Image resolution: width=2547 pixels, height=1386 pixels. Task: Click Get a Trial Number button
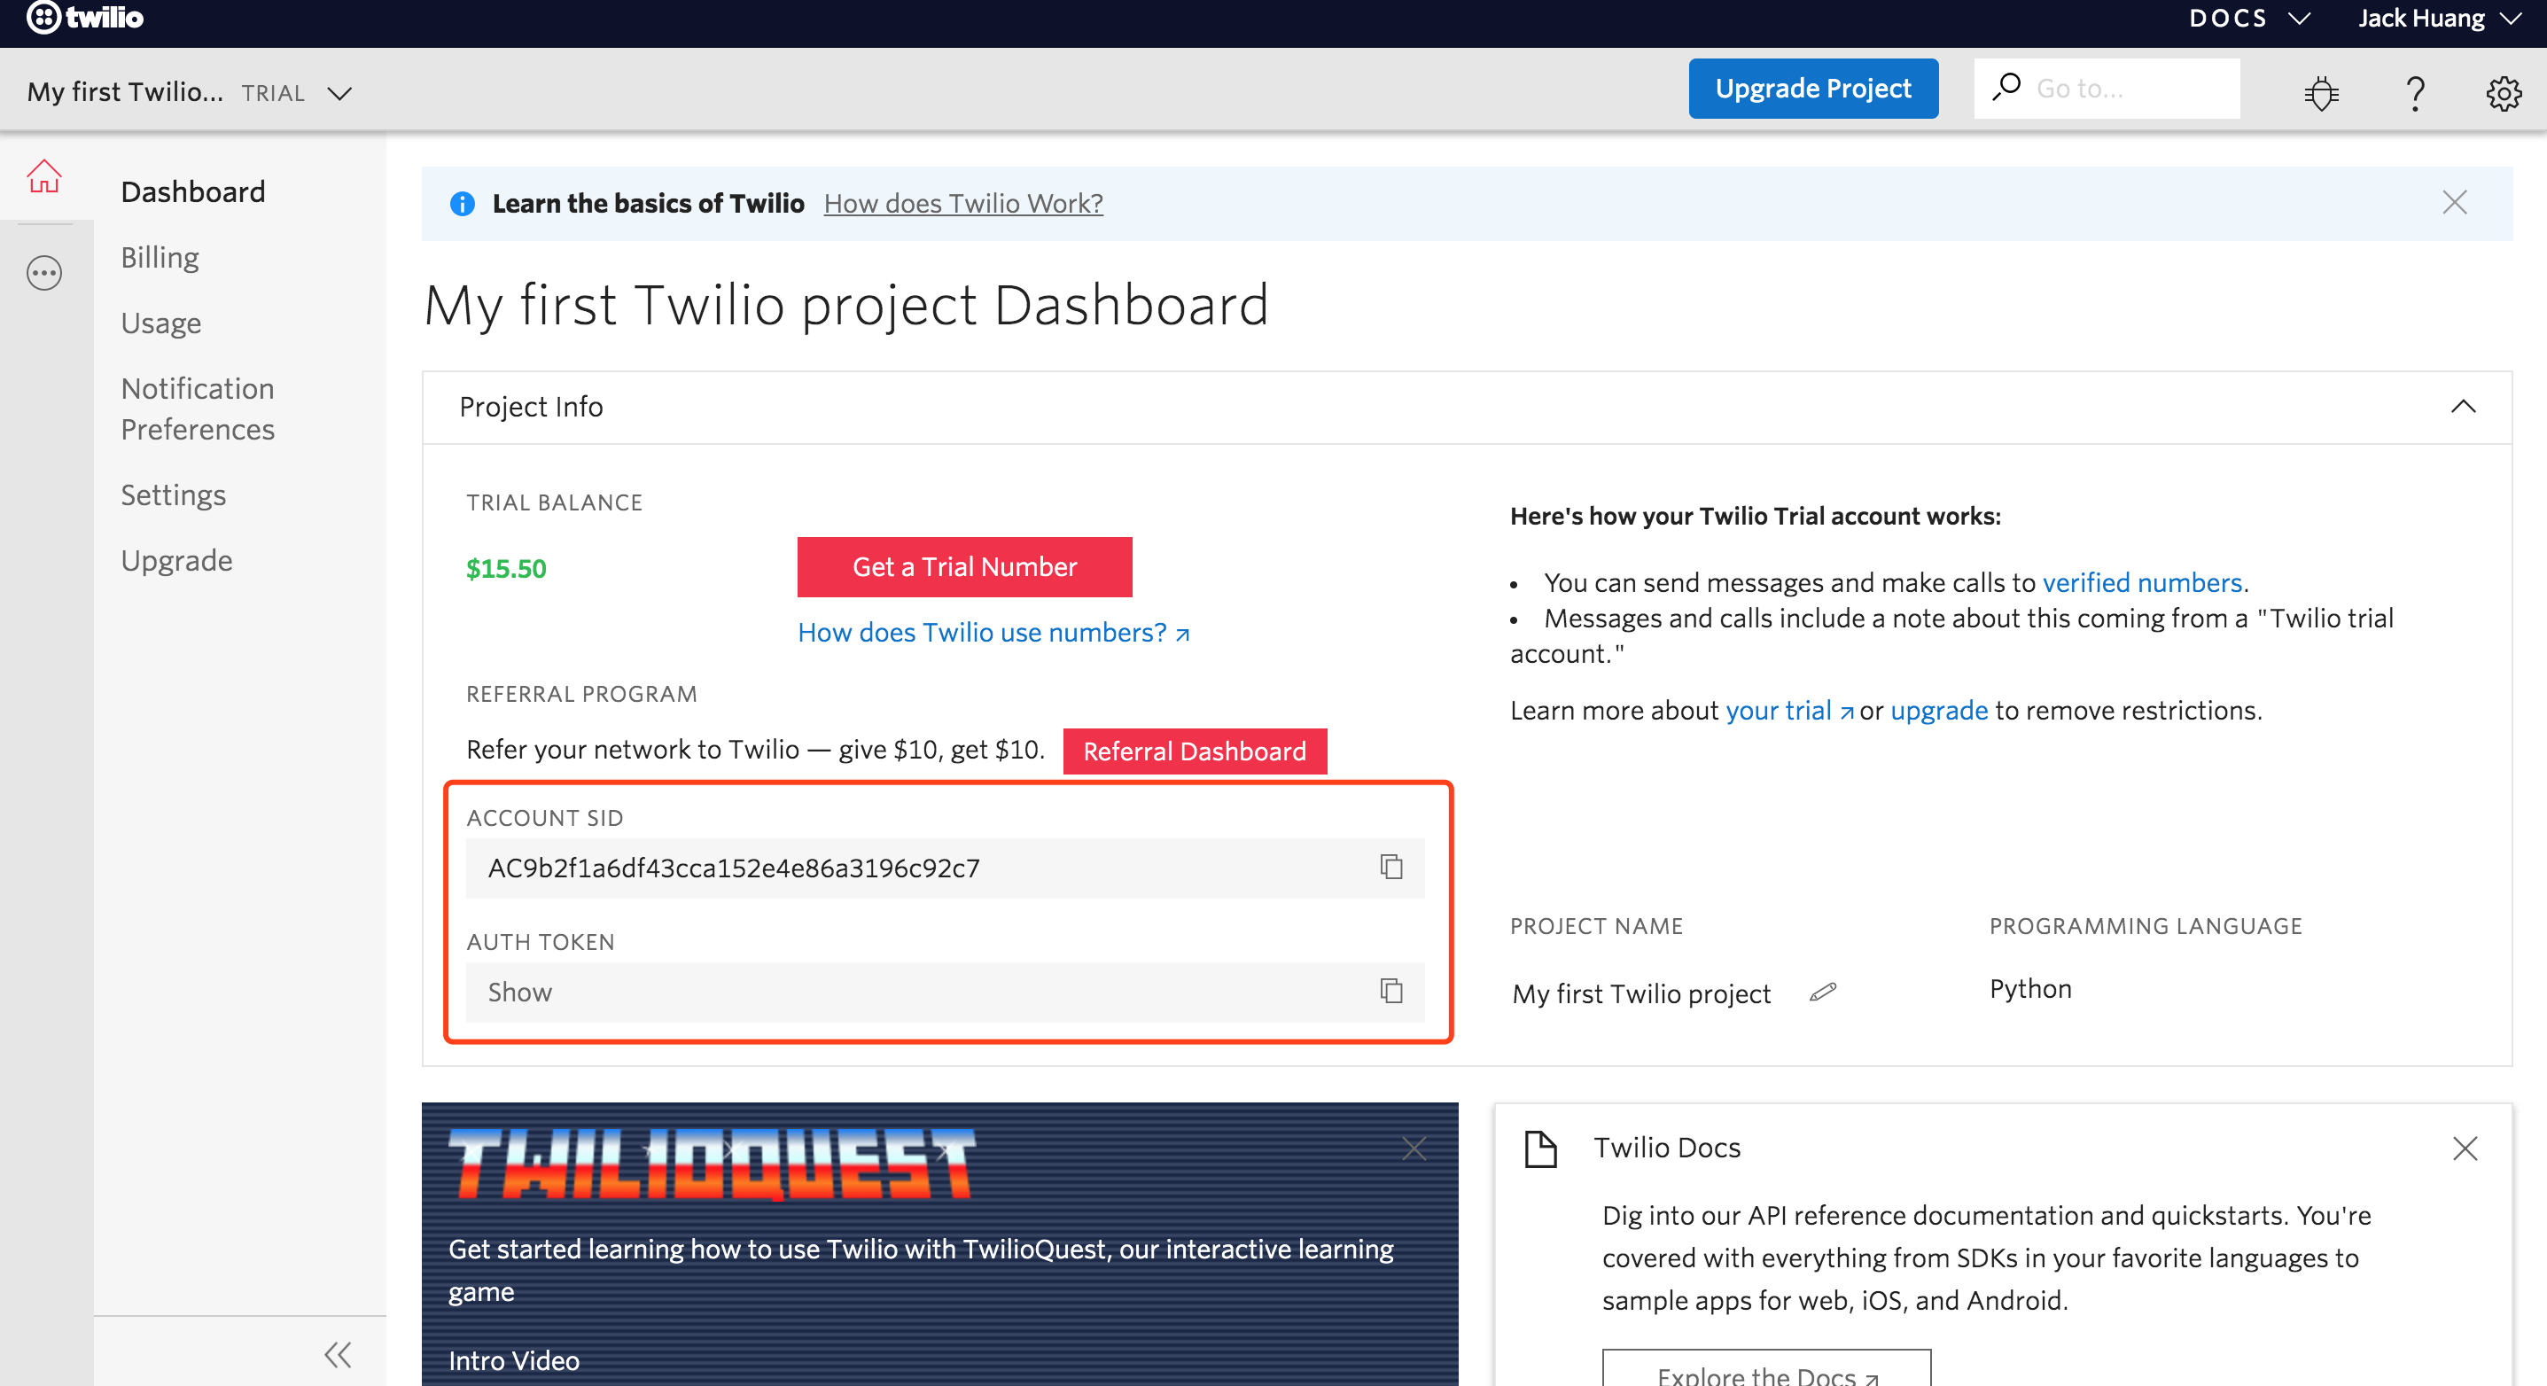point(964,566)
